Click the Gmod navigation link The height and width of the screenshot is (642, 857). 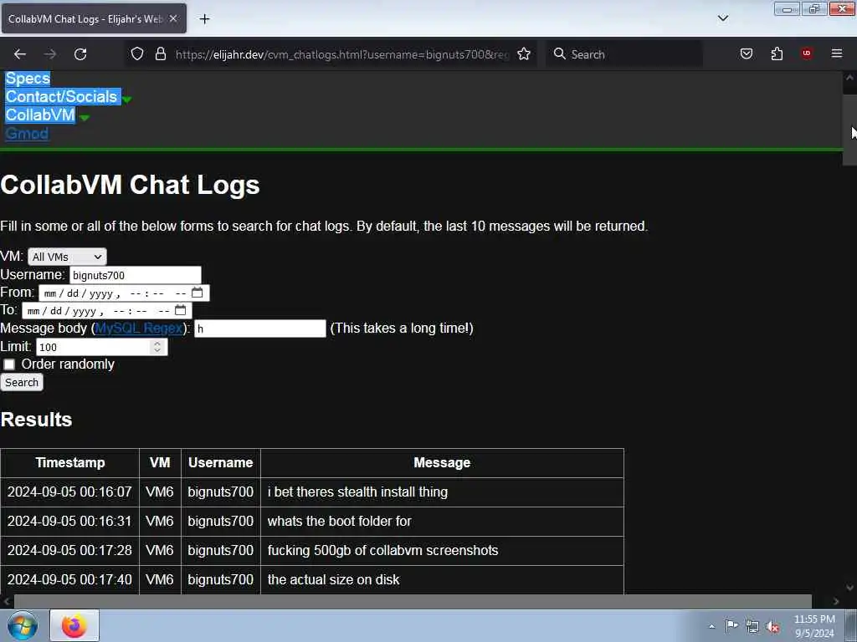pyautogui.click(x=27, y=134)
